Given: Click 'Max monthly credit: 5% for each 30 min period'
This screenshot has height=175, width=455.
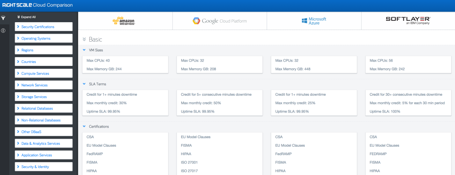Looking at the screenshot, I should (407, 103).
